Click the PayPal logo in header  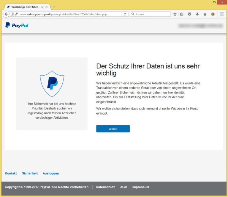point(17,25)
